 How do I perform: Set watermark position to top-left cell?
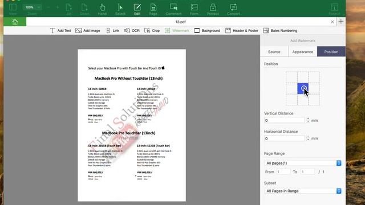pyautogui.click(x=291, y=77)
